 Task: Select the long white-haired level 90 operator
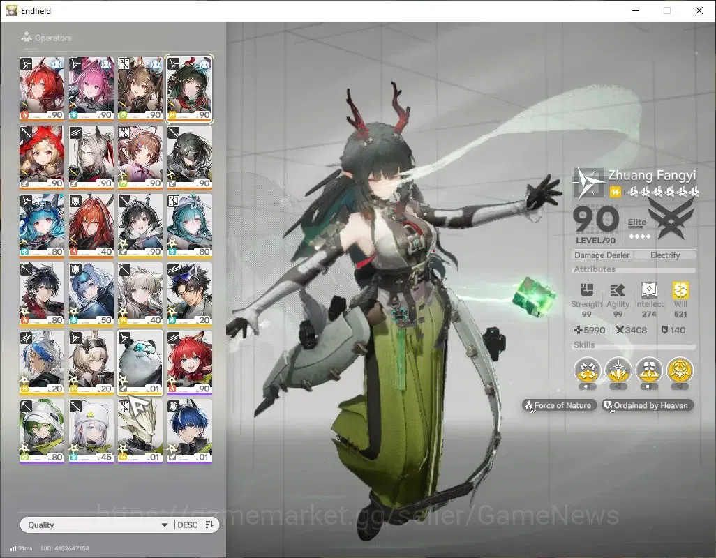coord(91,157)
